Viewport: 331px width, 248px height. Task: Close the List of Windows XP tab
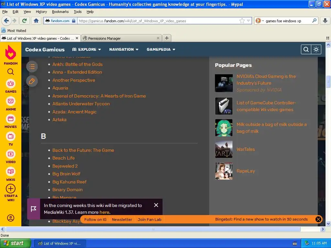tap(77, 38)
